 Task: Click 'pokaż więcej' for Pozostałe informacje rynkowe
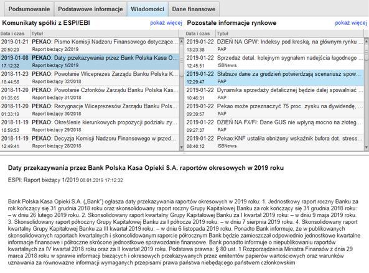click(x=351, y=23)
